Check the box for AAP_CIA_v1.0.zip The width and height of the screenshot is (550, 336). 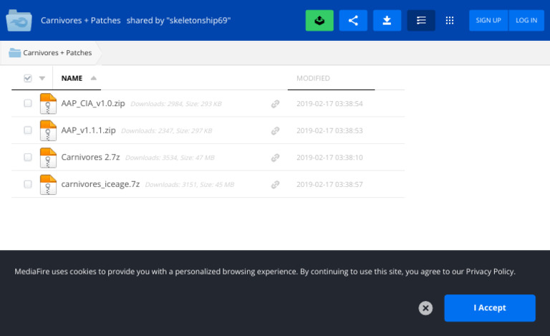(x=28, y=104)
